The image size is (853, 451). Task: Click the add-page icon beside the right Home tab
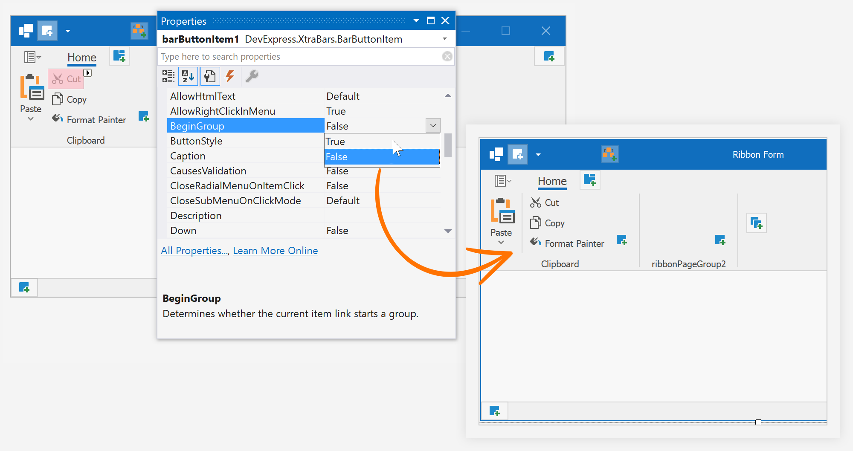(590, 180)
